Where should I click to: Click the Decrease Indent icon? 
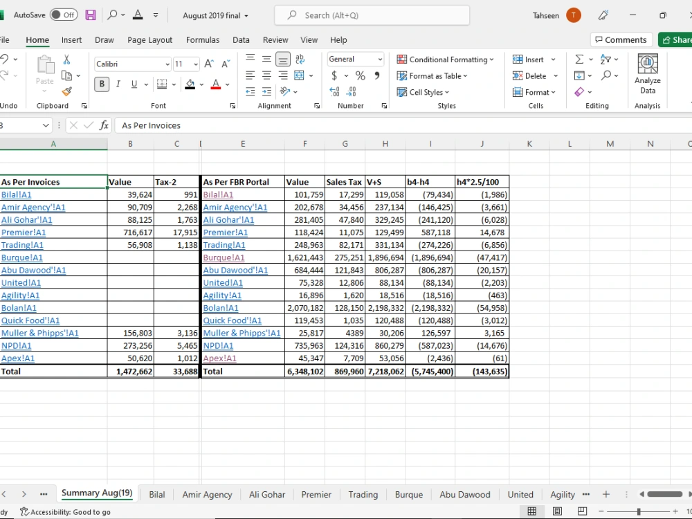(x=251, y=92)
